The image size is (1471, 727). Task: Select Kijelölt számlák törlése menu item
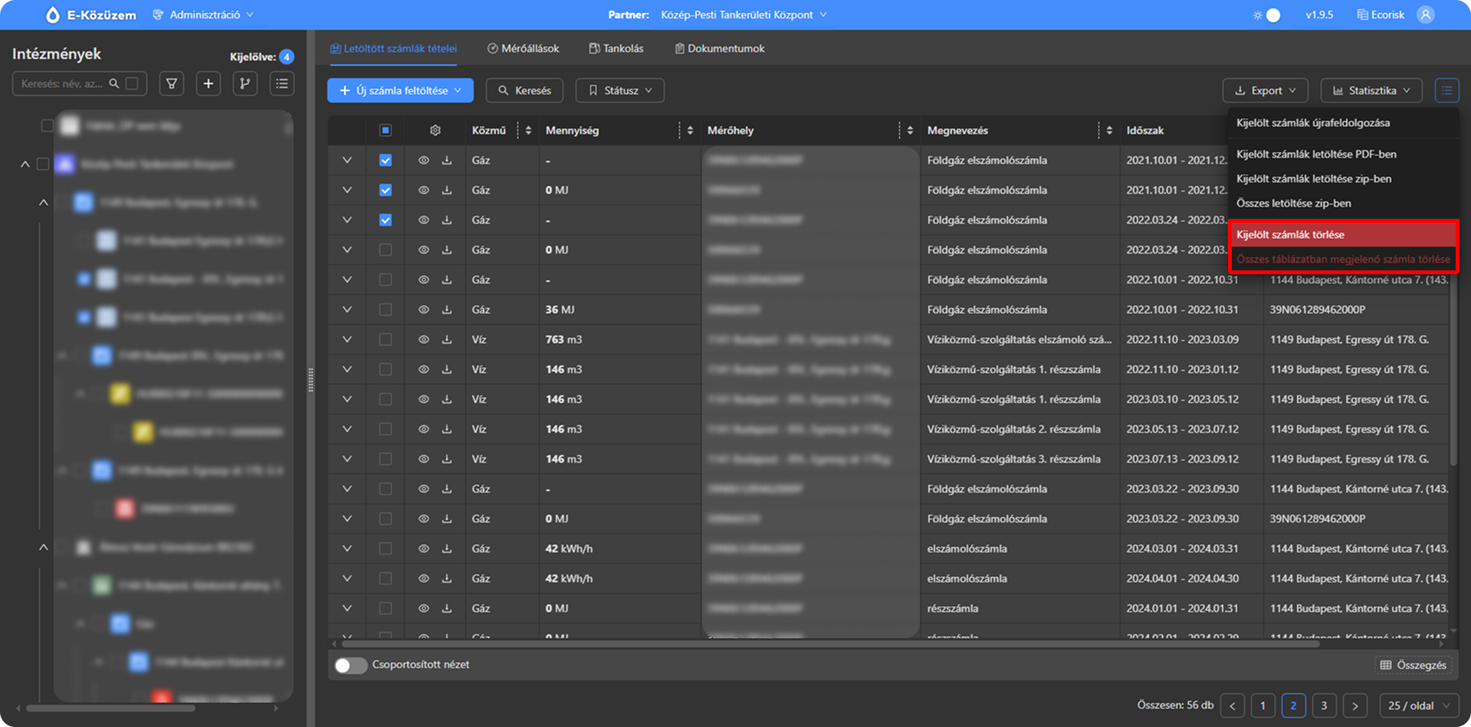tap(1290, 235)
